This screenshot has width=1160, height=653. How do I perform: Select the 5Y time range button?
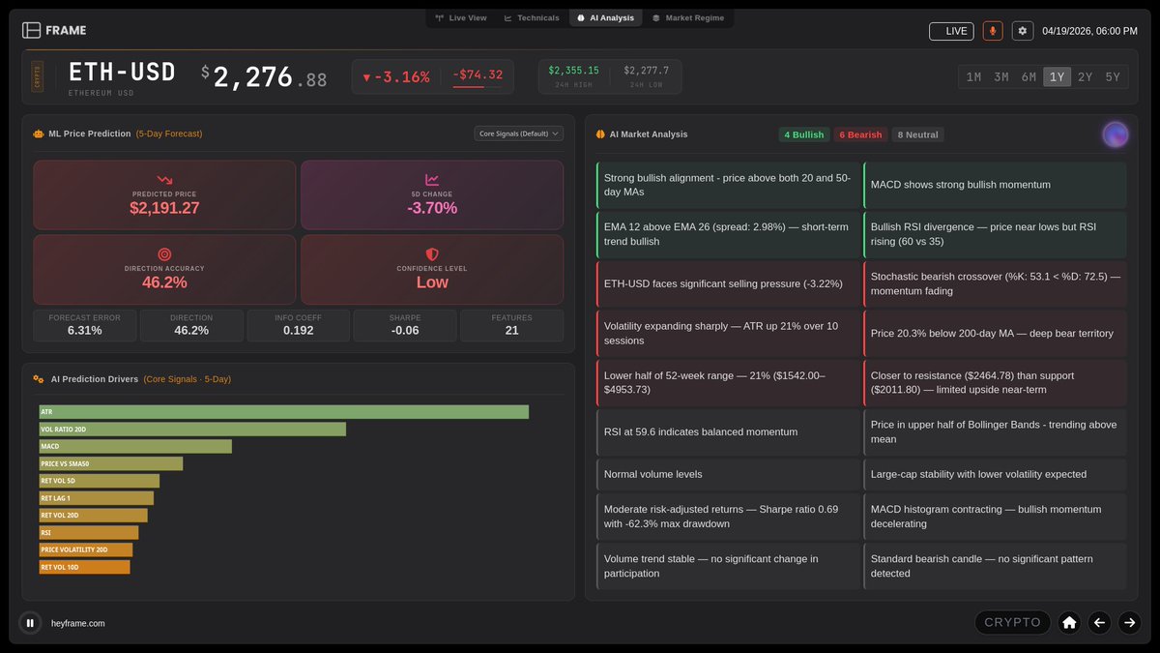pos(1113,77)
